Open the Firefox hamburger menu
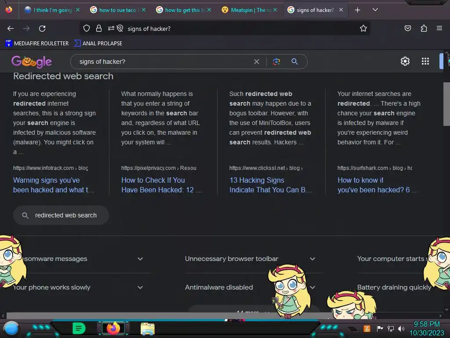Screen dimensions: 450x338 tap(439, 28)
